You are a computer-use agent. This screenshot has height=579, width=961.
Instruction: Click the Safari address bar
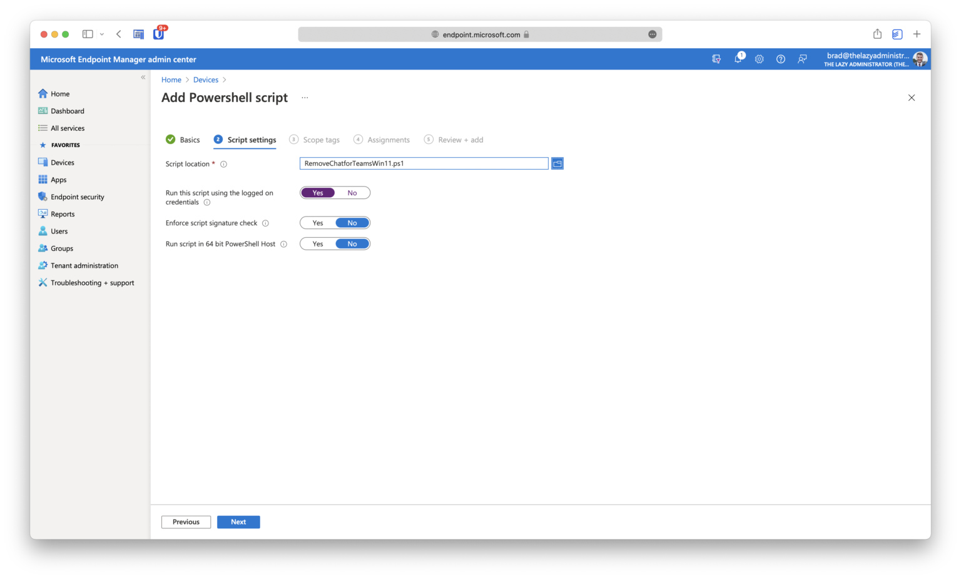tap(480, 34)
